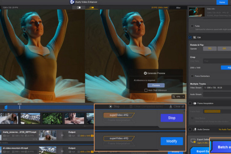The width and height of the screenshot is (231, 154).
Task: Select the woman resting on hands thumbnail
Action: (x=74, y=119)
